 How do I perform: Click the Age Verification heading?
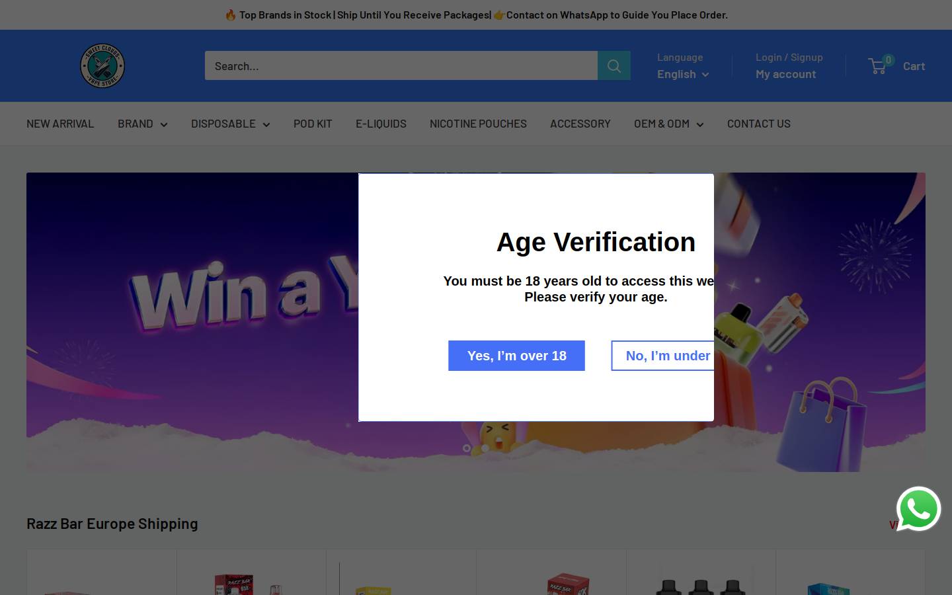596,242
